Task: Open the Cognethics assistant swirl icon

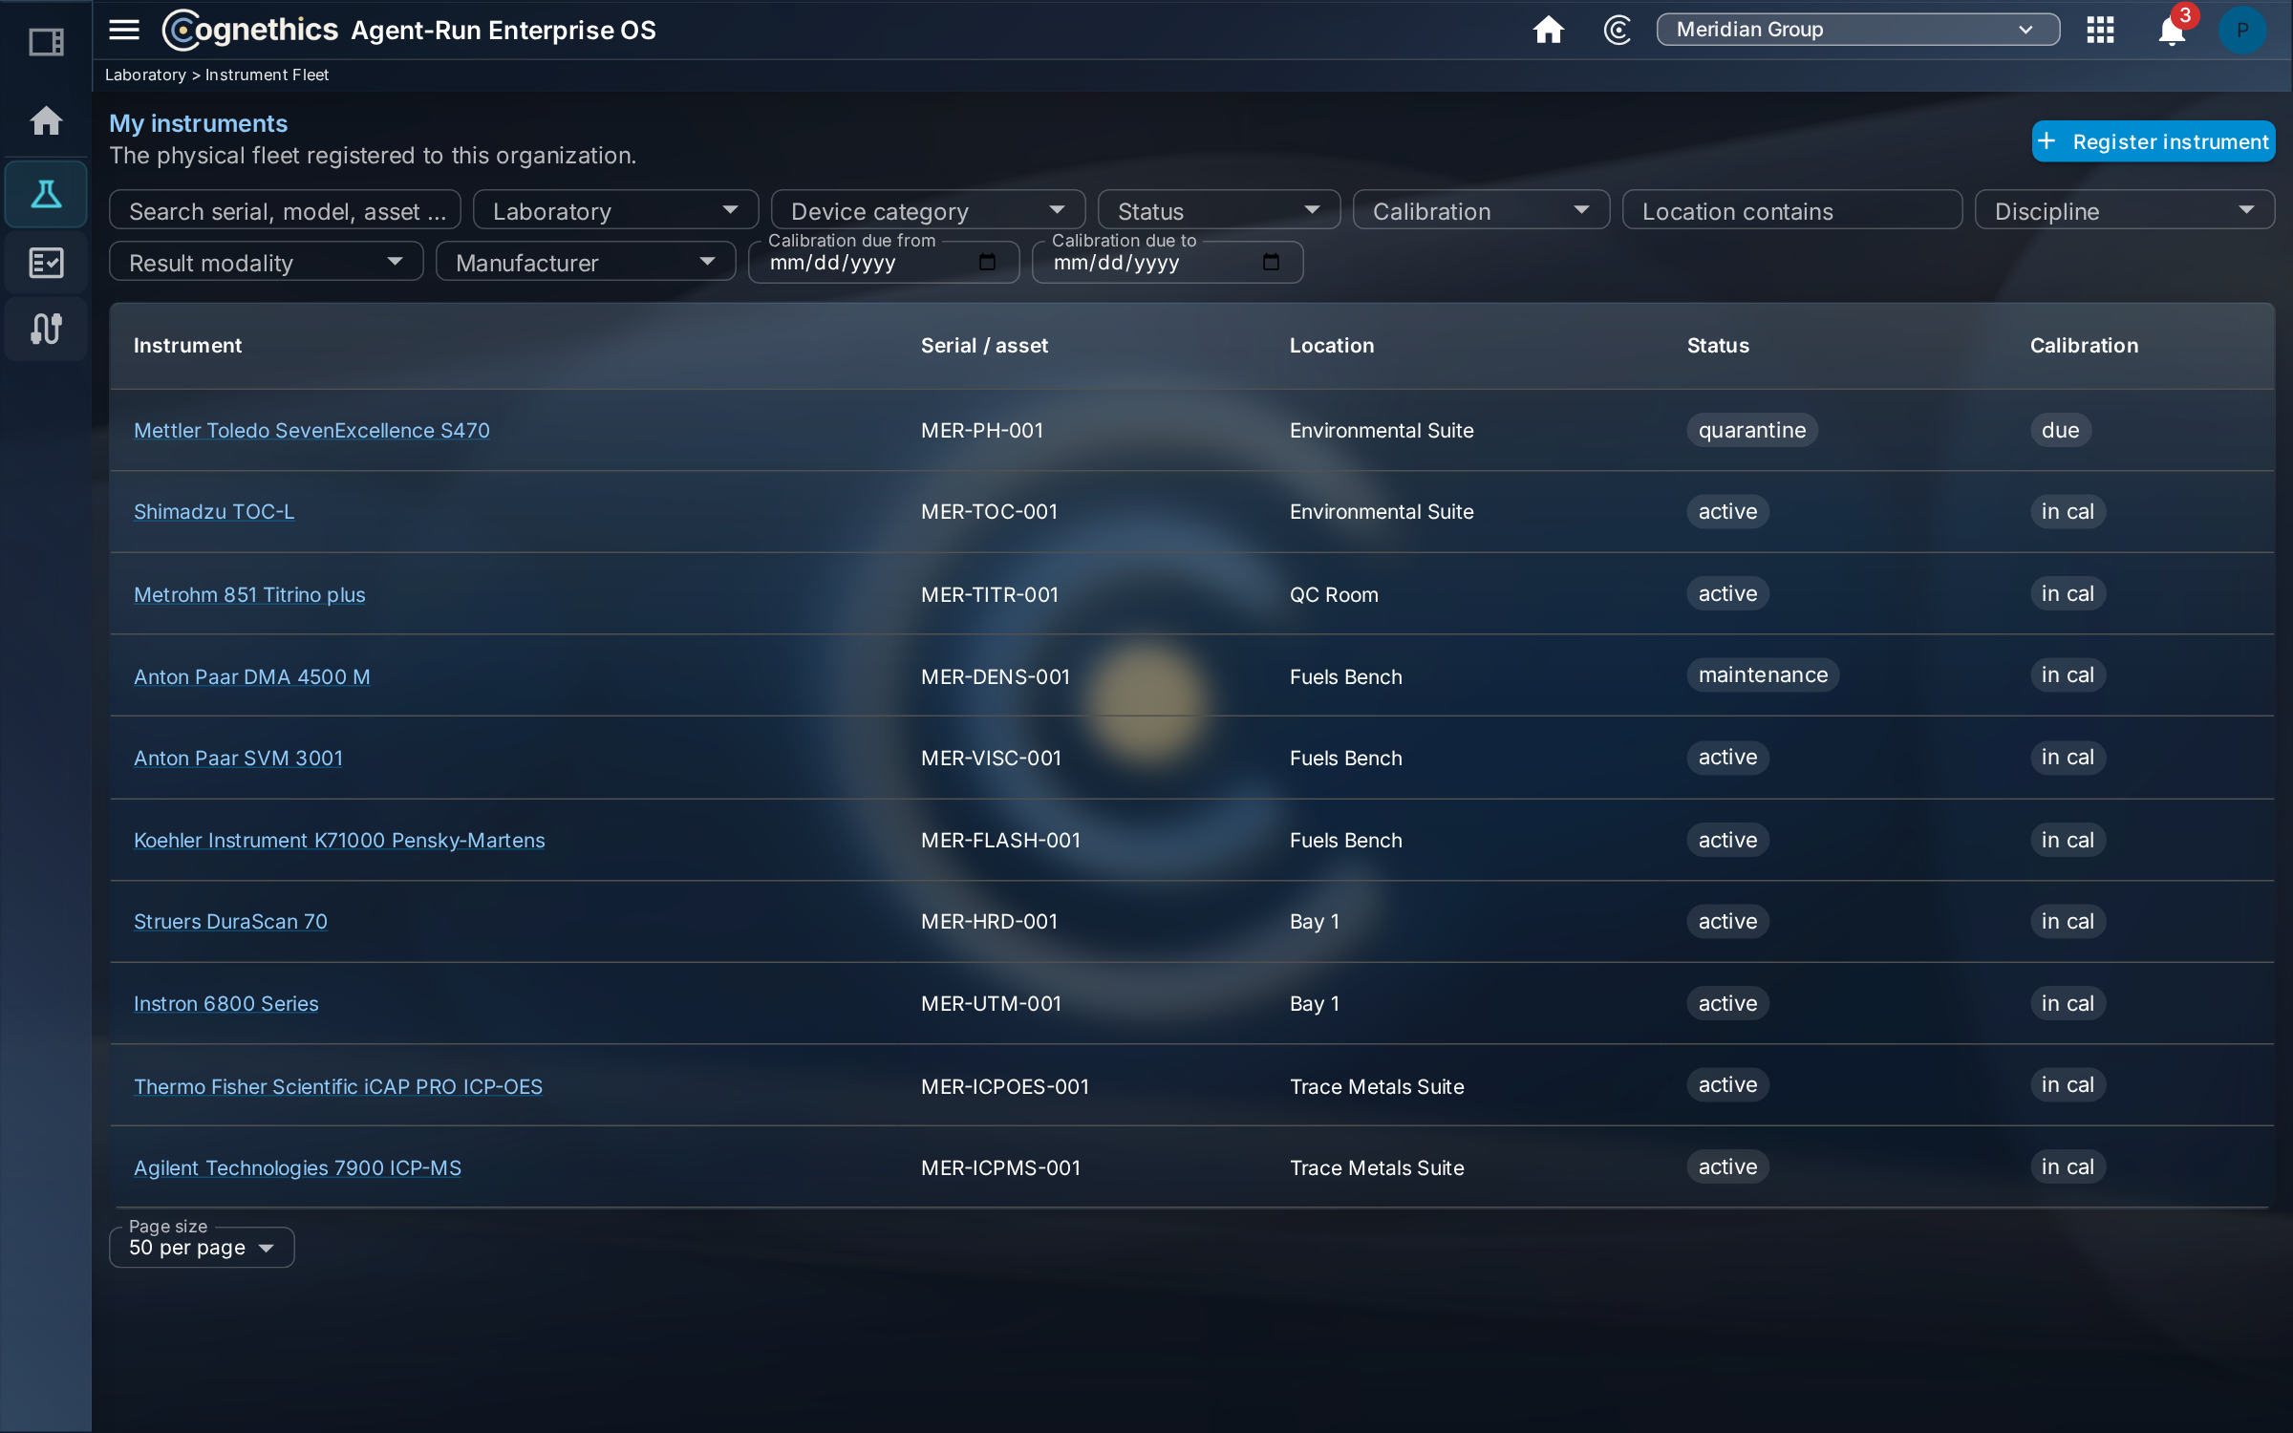Action: [x=1617, y=30]
